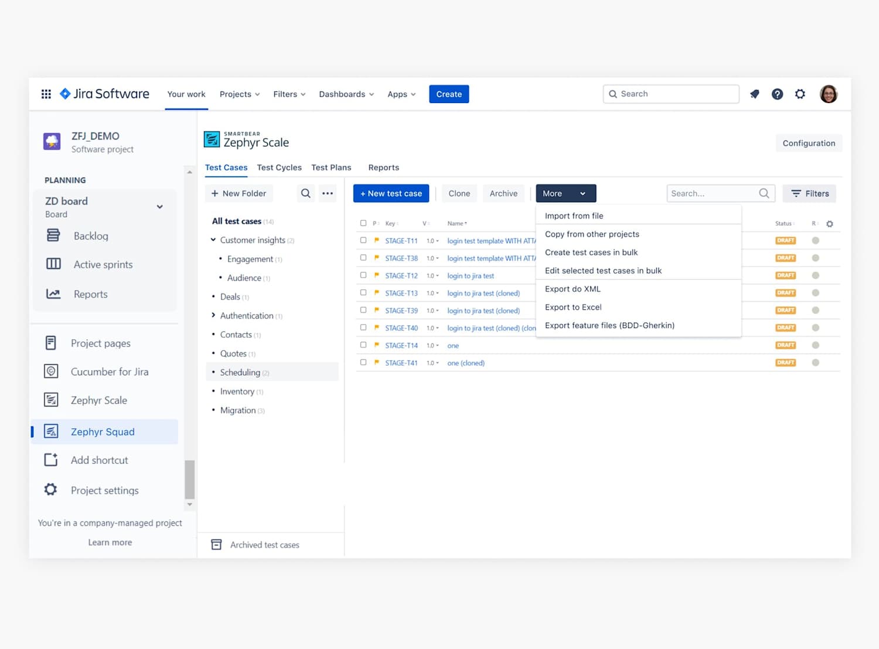Check the box for STAGE-T11
This screenshot has height=649, width=879.
[x=363, y=240]
